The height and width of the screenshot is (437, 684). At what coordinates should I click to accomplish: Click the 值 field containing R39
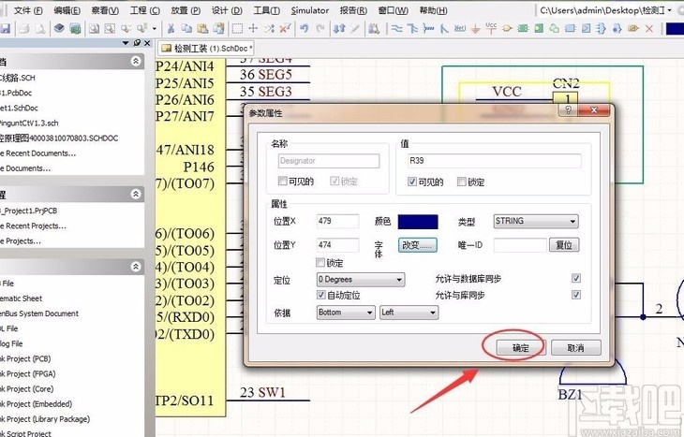pos(494,161)
